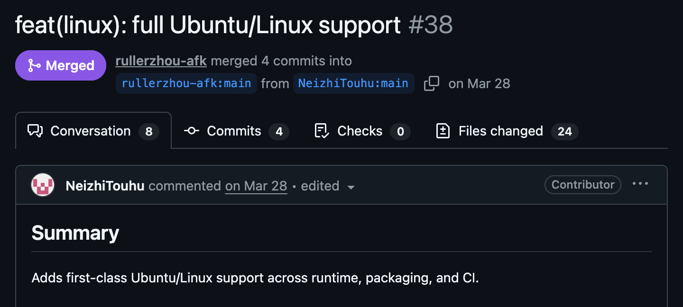Viewport: 683px width, 307px height.
Task: Switch to the Conversation tab
Action: click(x=93, y=131)
